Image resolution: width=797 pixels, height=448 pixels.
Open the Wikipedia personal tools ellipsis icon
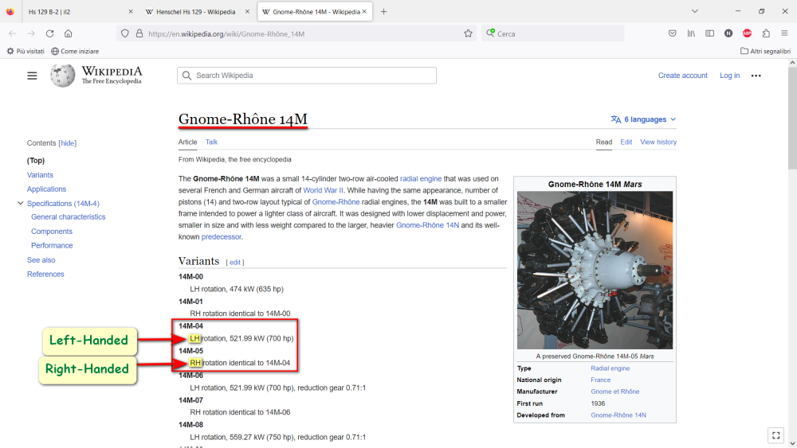click(x=756, y=76)
